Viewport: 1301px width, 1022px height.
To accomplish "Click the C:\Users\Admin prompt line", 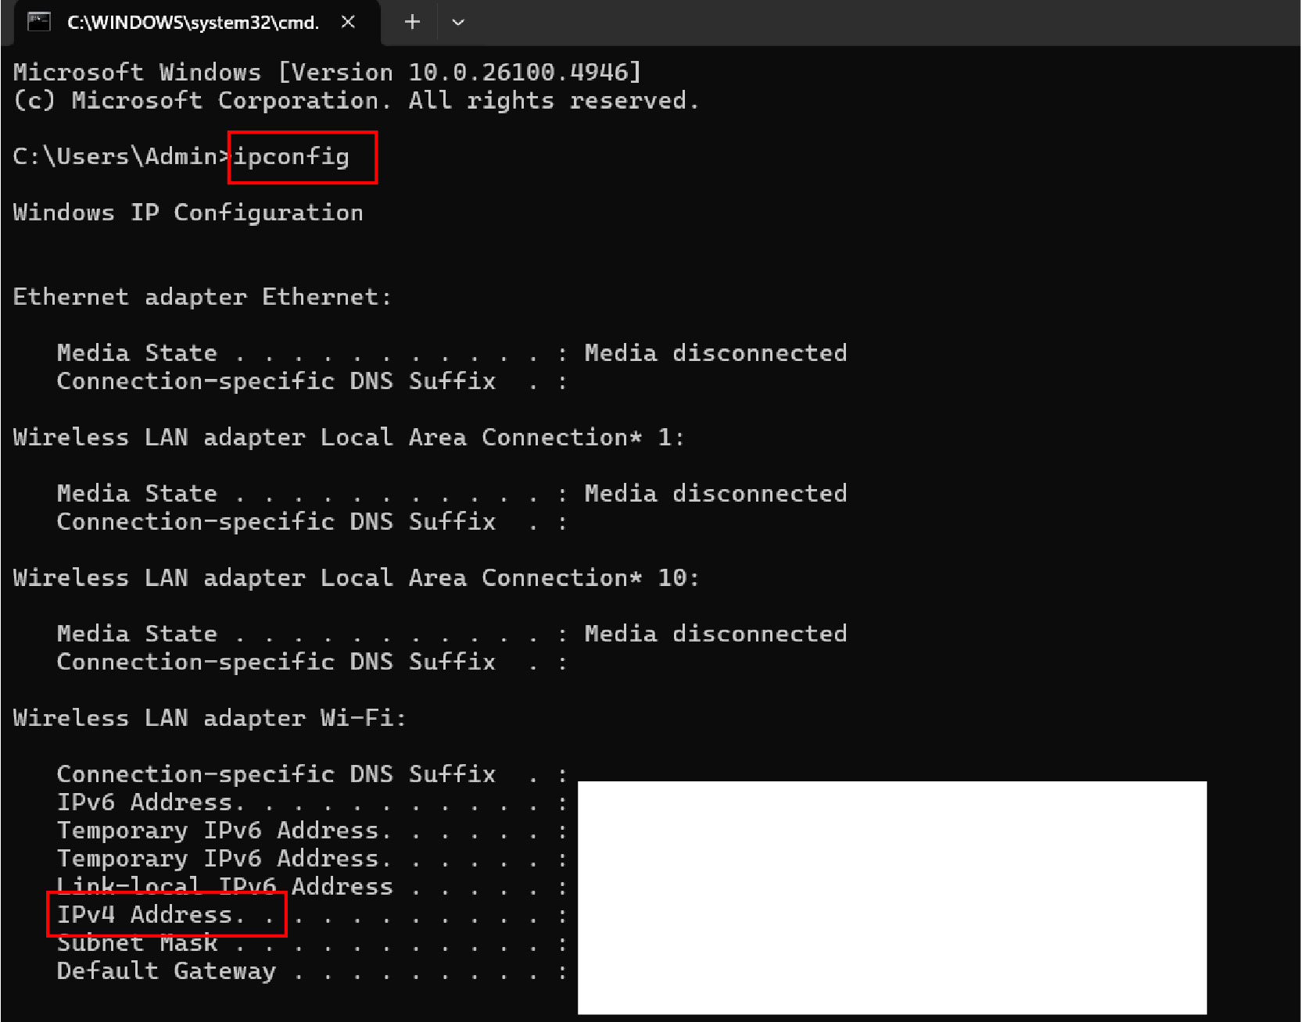I will pyautogui.click(x=117, y=155).
